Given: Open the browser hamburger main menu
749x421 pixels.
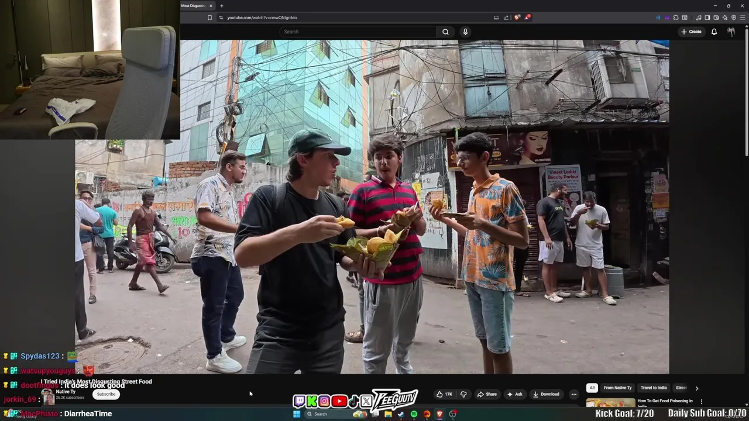Looking at the screenshot, I should coord(743,18).
